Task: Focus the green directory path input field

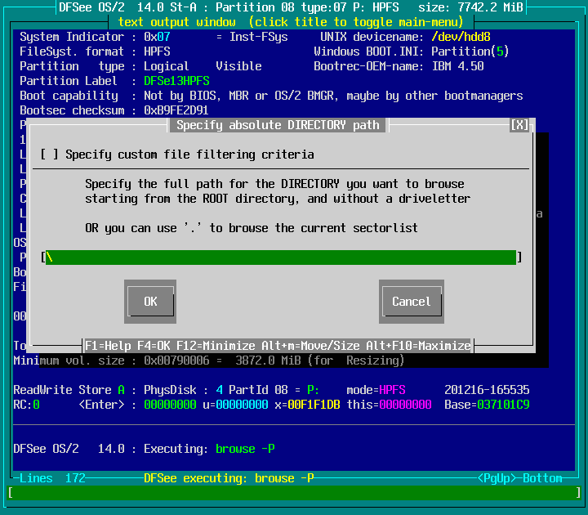Action: [281, 257]
